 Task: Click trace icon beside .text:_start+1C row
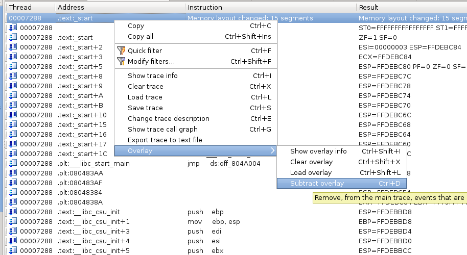pos(13,154)
